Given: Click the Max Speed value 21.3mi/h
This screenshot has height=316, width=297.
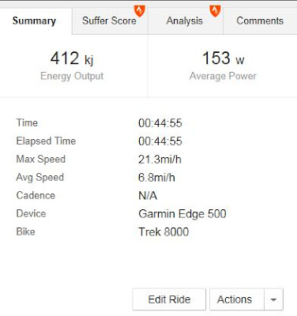Looking at the screenshot, I should (160, 160).
